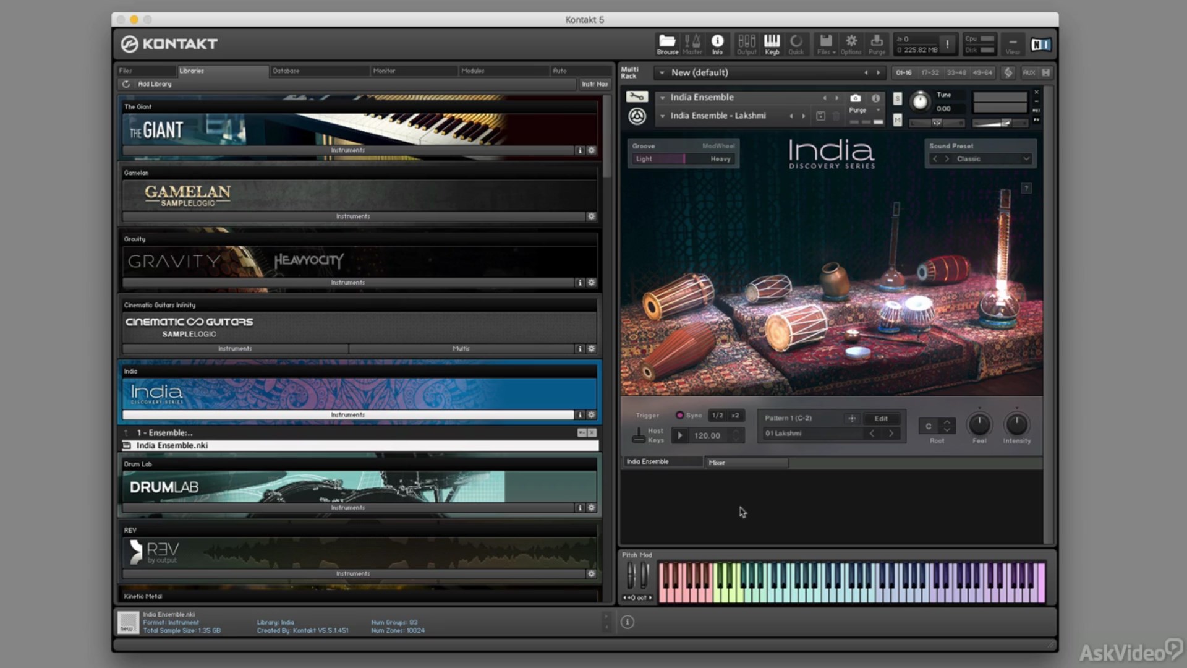Open the Master editor panel
1187x668 pixels.
[692, 44]
